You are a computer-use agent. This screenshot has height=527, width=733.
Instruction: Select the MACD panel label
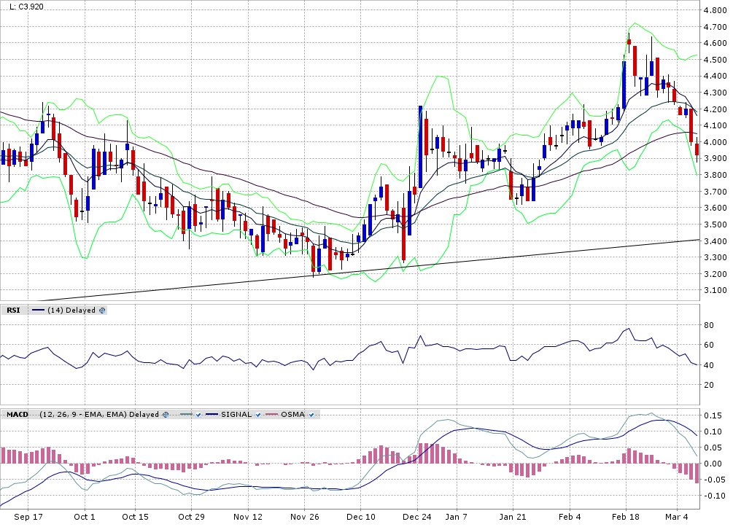coord(17,415)
